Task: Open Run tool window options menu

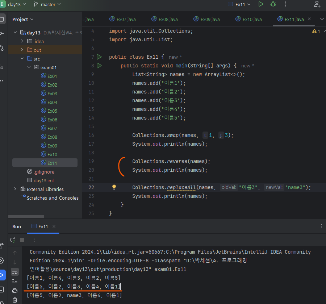Action: point(321,226)
